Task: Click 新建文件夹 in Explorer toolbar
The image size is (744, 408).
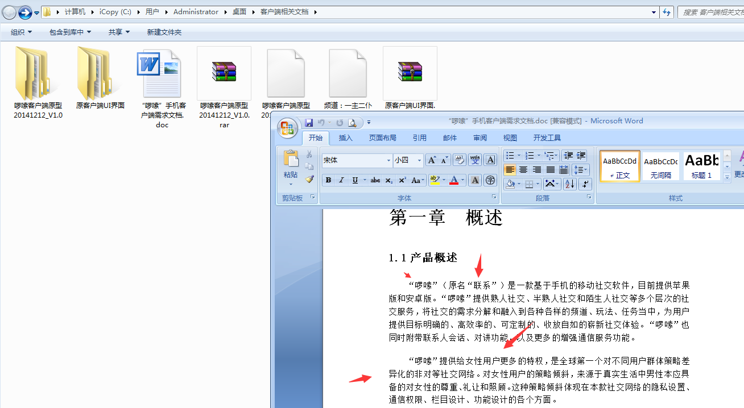Action: click(x=164, y=32)
